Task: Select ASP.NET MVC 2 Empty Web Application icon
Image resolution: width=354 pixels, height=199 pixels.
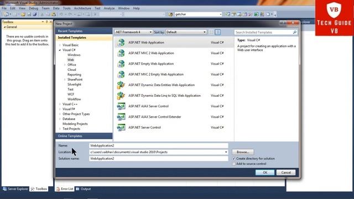Action: (x=121, y=74)
